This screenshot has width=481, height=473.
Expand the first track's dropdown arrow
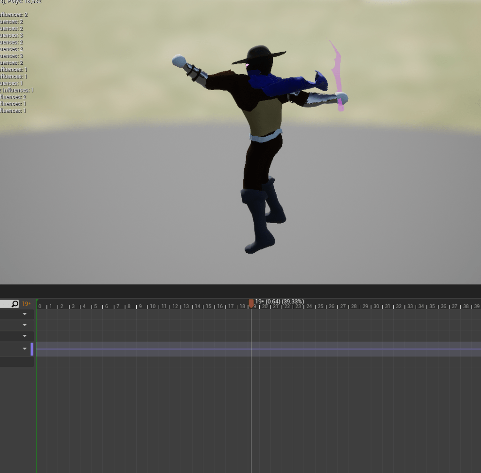(25, 314)
